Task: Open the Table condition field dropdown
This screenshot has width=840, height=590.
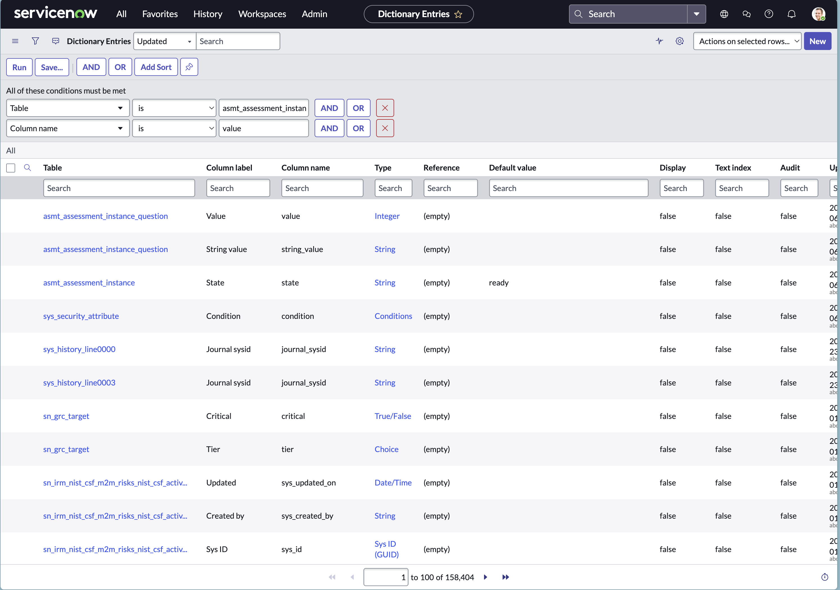Action: (x=68, y=108)
